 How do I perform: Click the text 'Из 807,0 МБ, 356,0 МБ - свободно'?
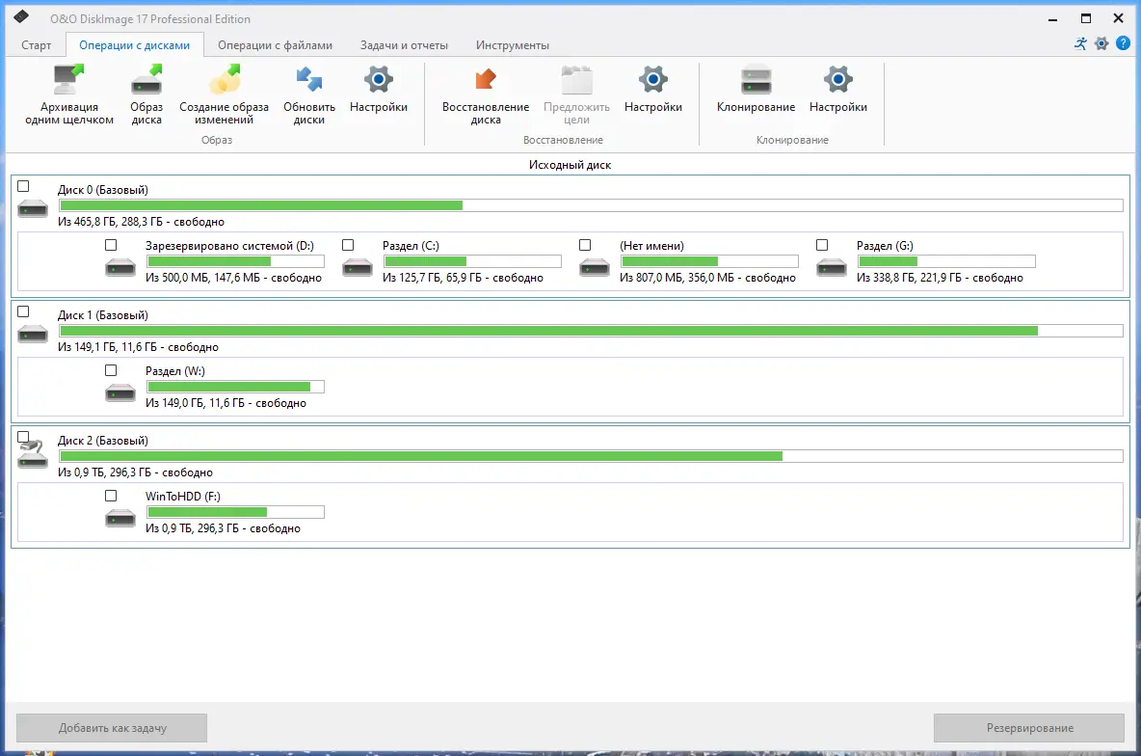[x=707, y=278]
